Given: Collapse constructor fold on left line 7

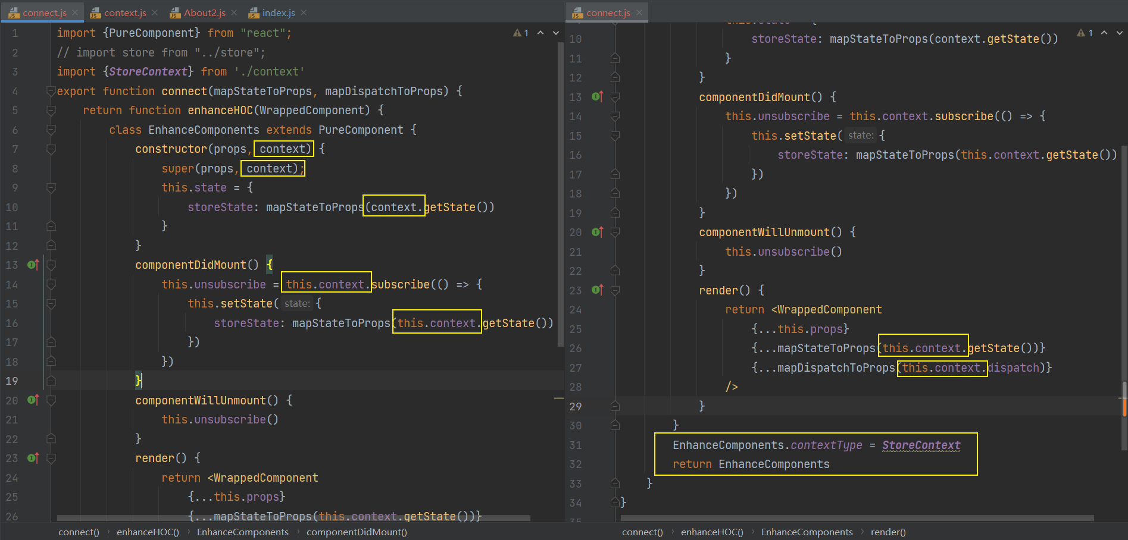Looking at the screenshot, I should click(51, 149).
